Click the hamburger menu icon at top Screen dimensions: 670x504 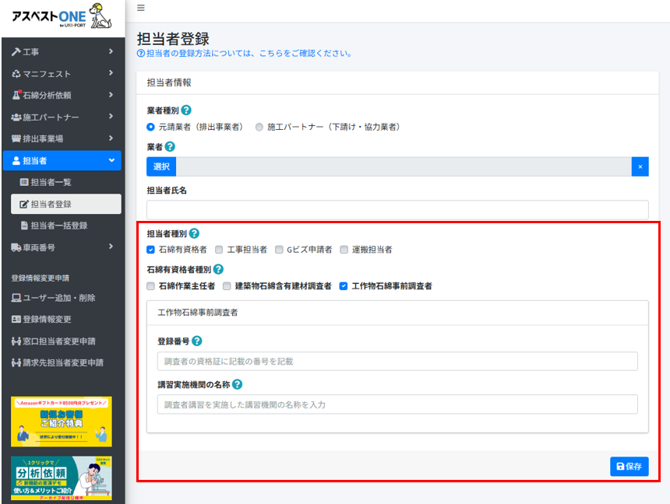(x=140, y=8)
